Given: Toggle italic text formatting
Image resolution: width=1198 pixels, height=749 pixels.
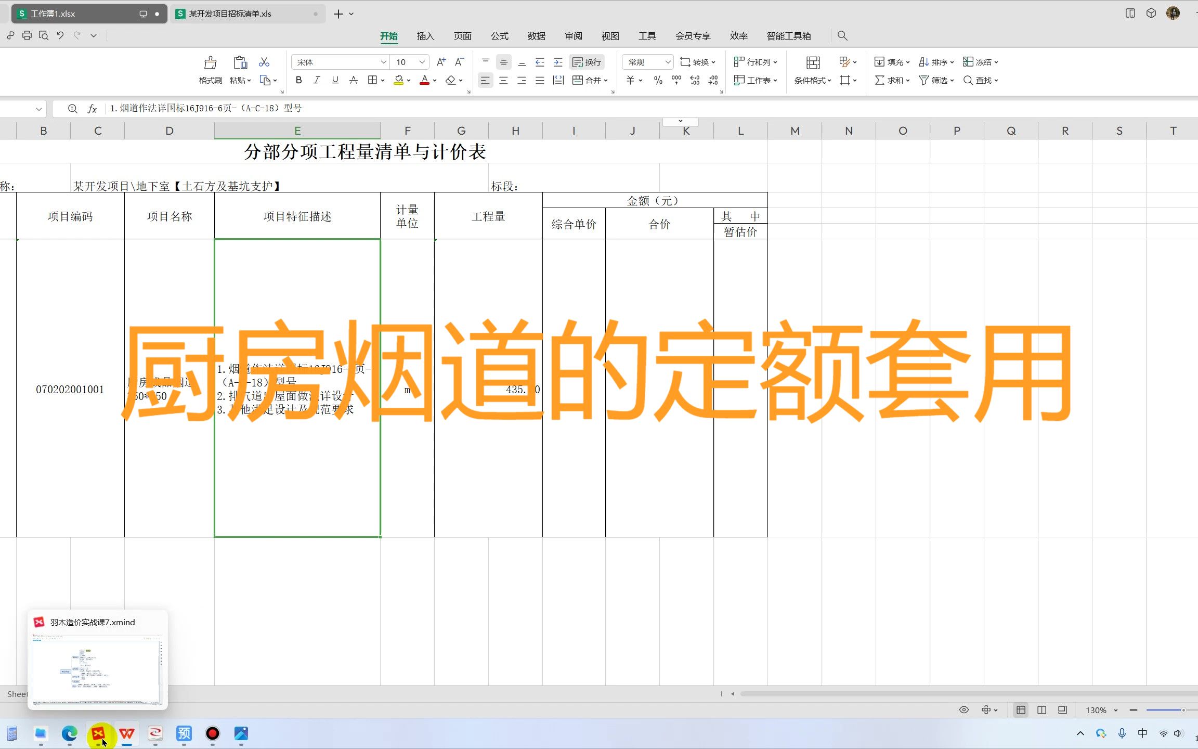Looking at the screenshot, I should click(x=317, y=80).
